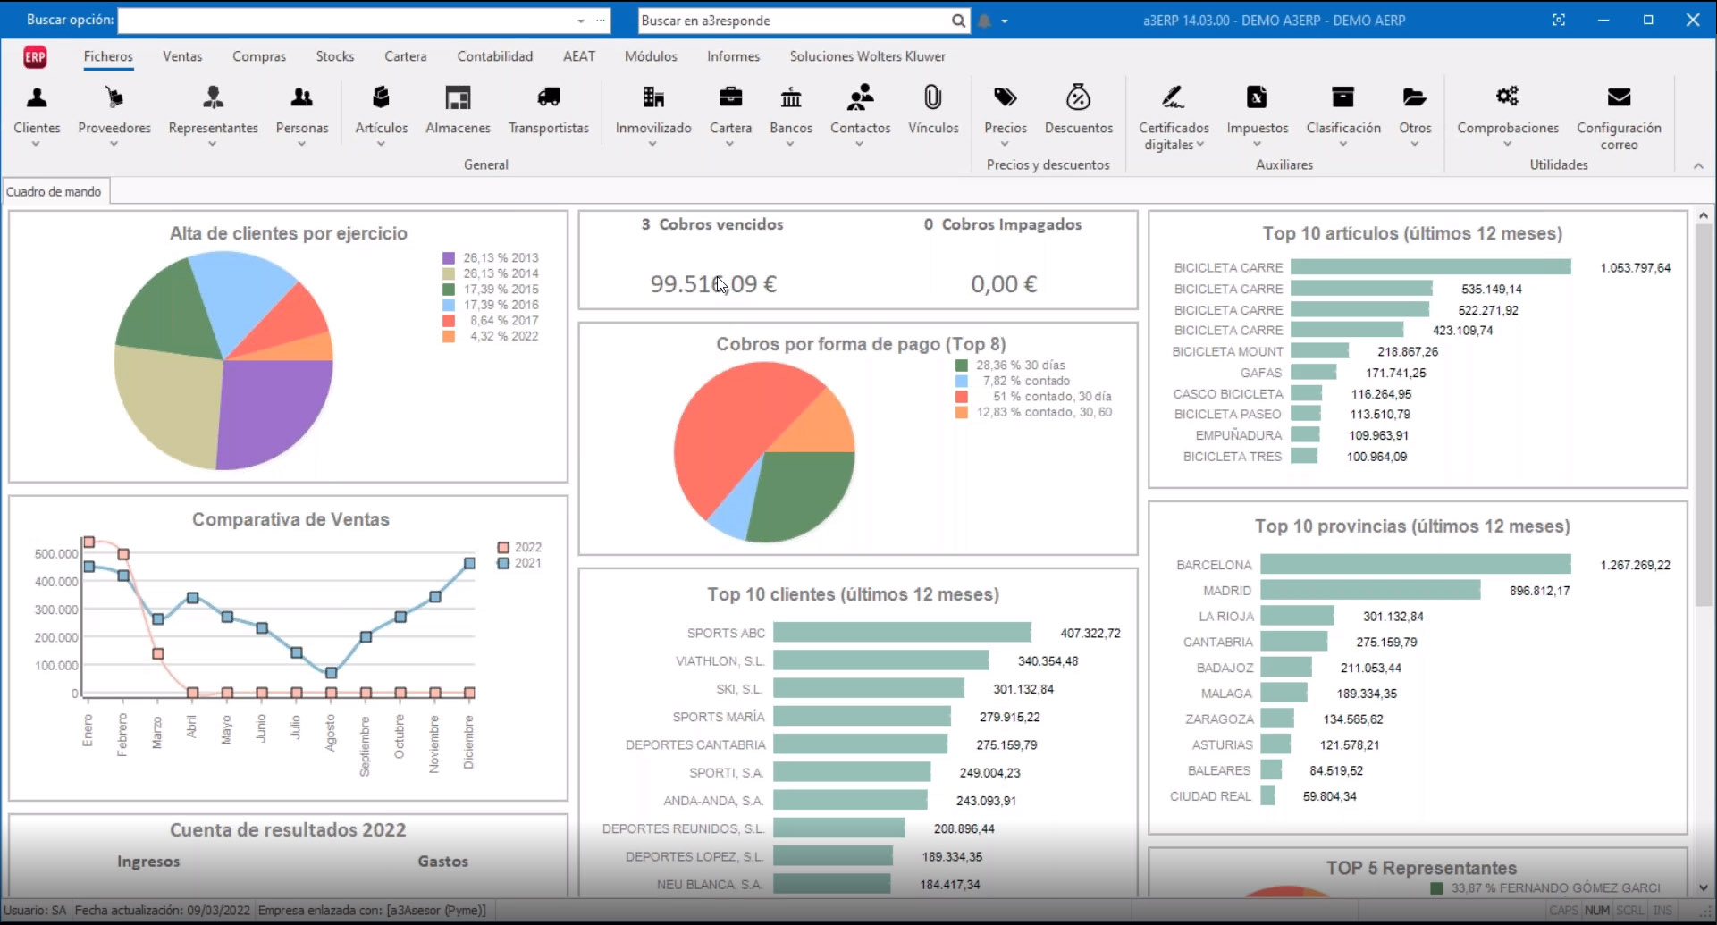Viewport: 1717px width, 925px height.
Task: Expand the dropdown arrow under Comprobaciones
Action: pyautogui.click(x=1507, y=144)
